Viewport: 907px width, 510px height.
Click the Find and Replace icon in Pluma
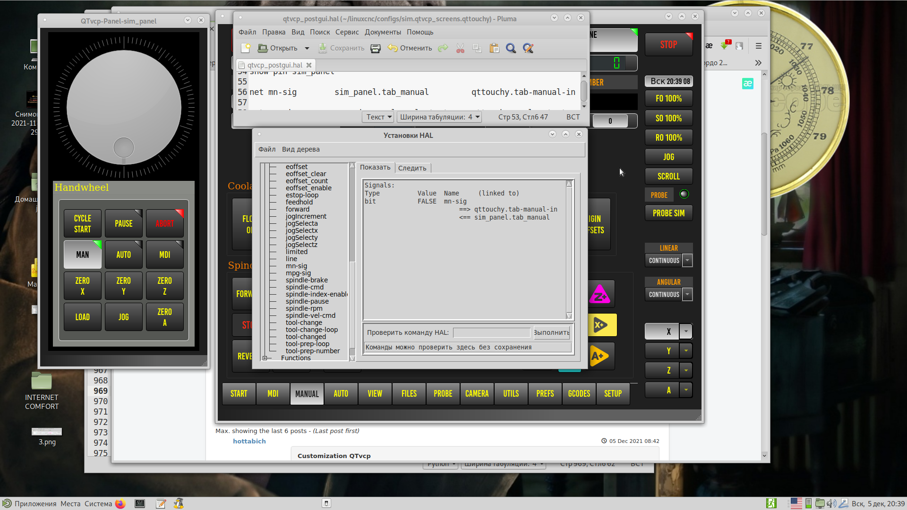[x=528, y=48]
